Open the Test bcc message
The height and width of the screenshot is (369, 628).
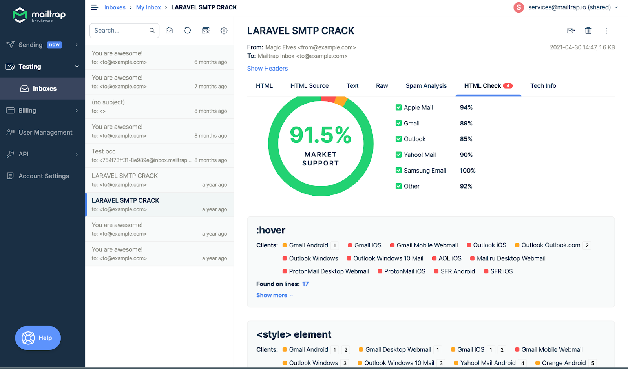pos(159,156)
